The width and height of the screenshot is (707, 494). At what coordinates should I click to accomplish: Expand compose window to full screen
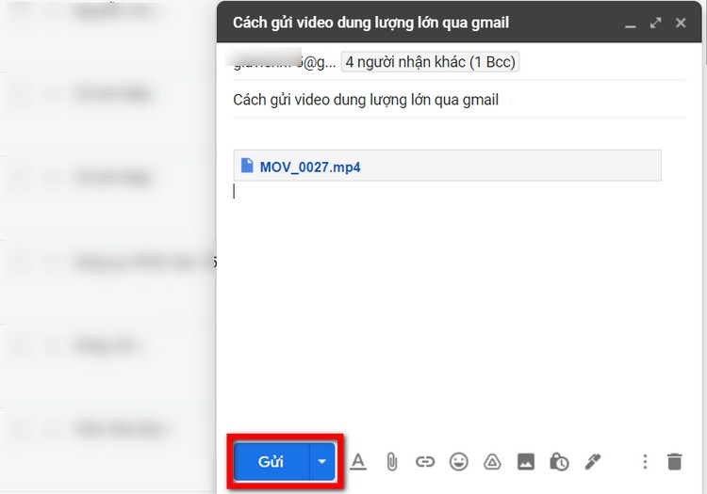point(655,23)
